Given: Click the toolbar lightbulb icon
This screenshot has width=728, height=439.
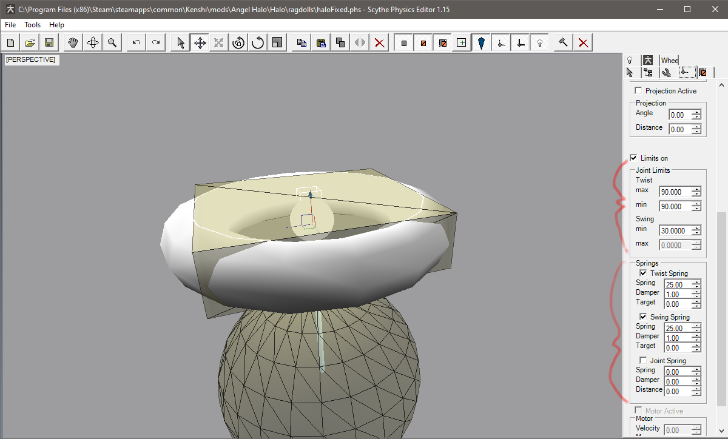Looking at the screenshot, I should [x=539, y=42].
